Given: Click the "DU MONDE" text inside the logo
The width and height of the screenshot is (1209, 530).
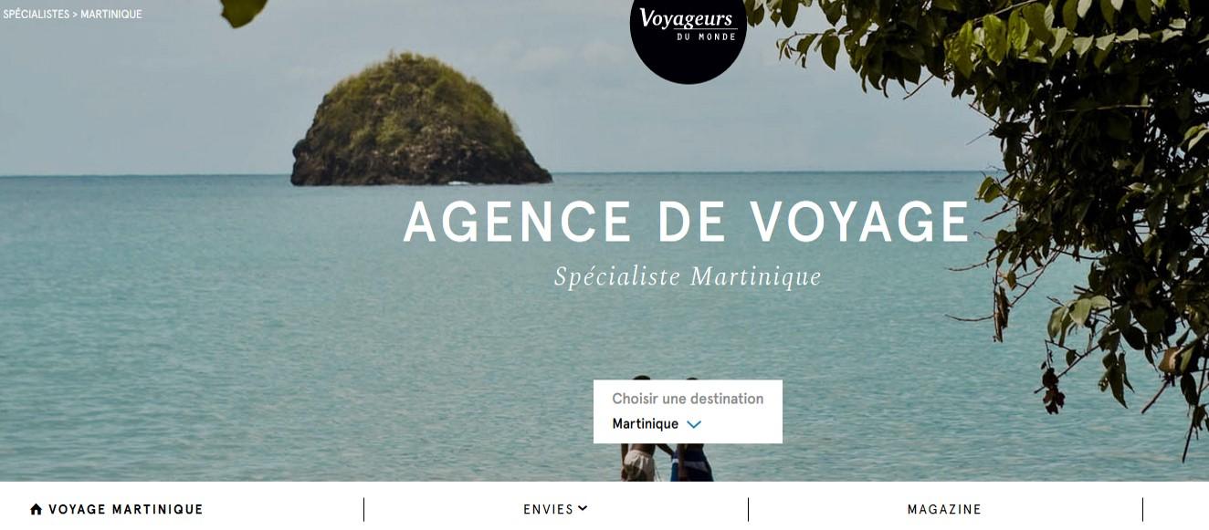Looking at the screenshot, I should click(688, 36).
